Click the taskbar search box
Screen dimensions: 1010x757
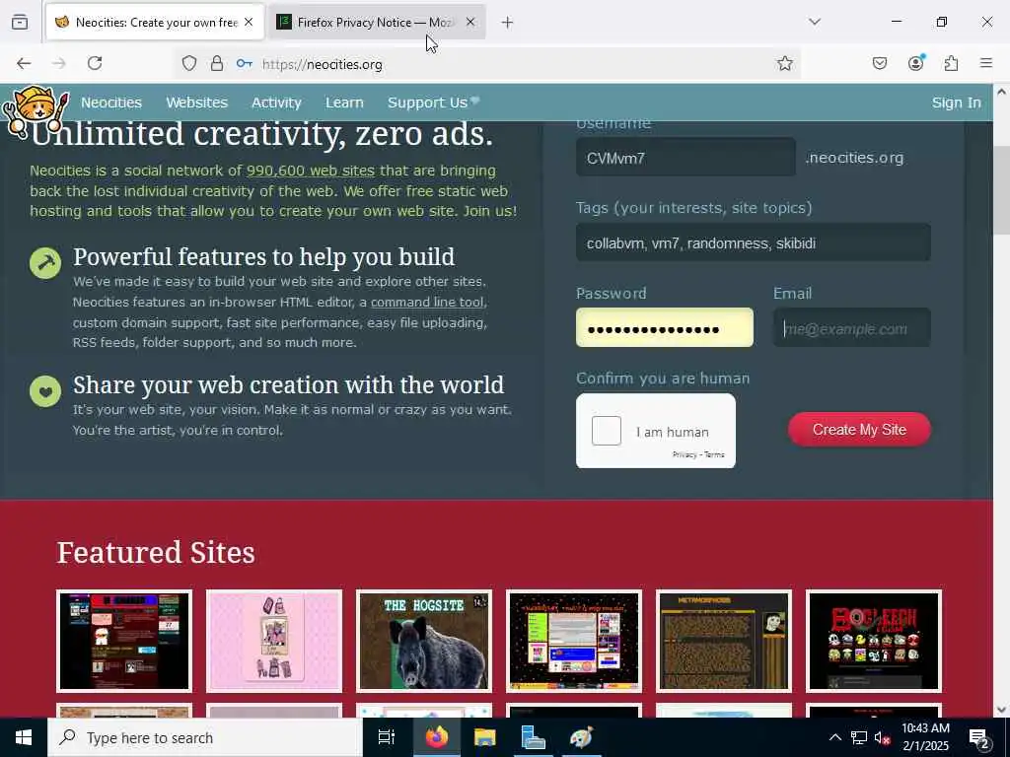click(205, 737)
